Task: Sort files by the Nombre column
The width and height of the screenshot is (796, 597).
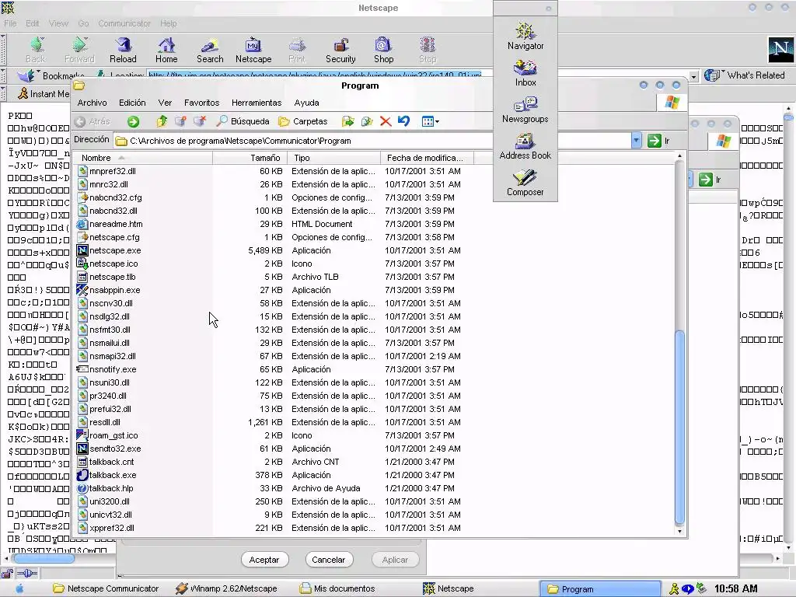Action: coord(142,158)
